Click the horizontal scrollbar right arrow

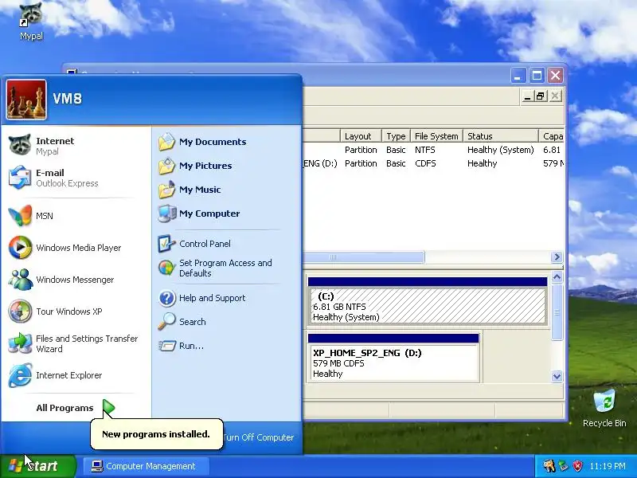tap(557, 257)
